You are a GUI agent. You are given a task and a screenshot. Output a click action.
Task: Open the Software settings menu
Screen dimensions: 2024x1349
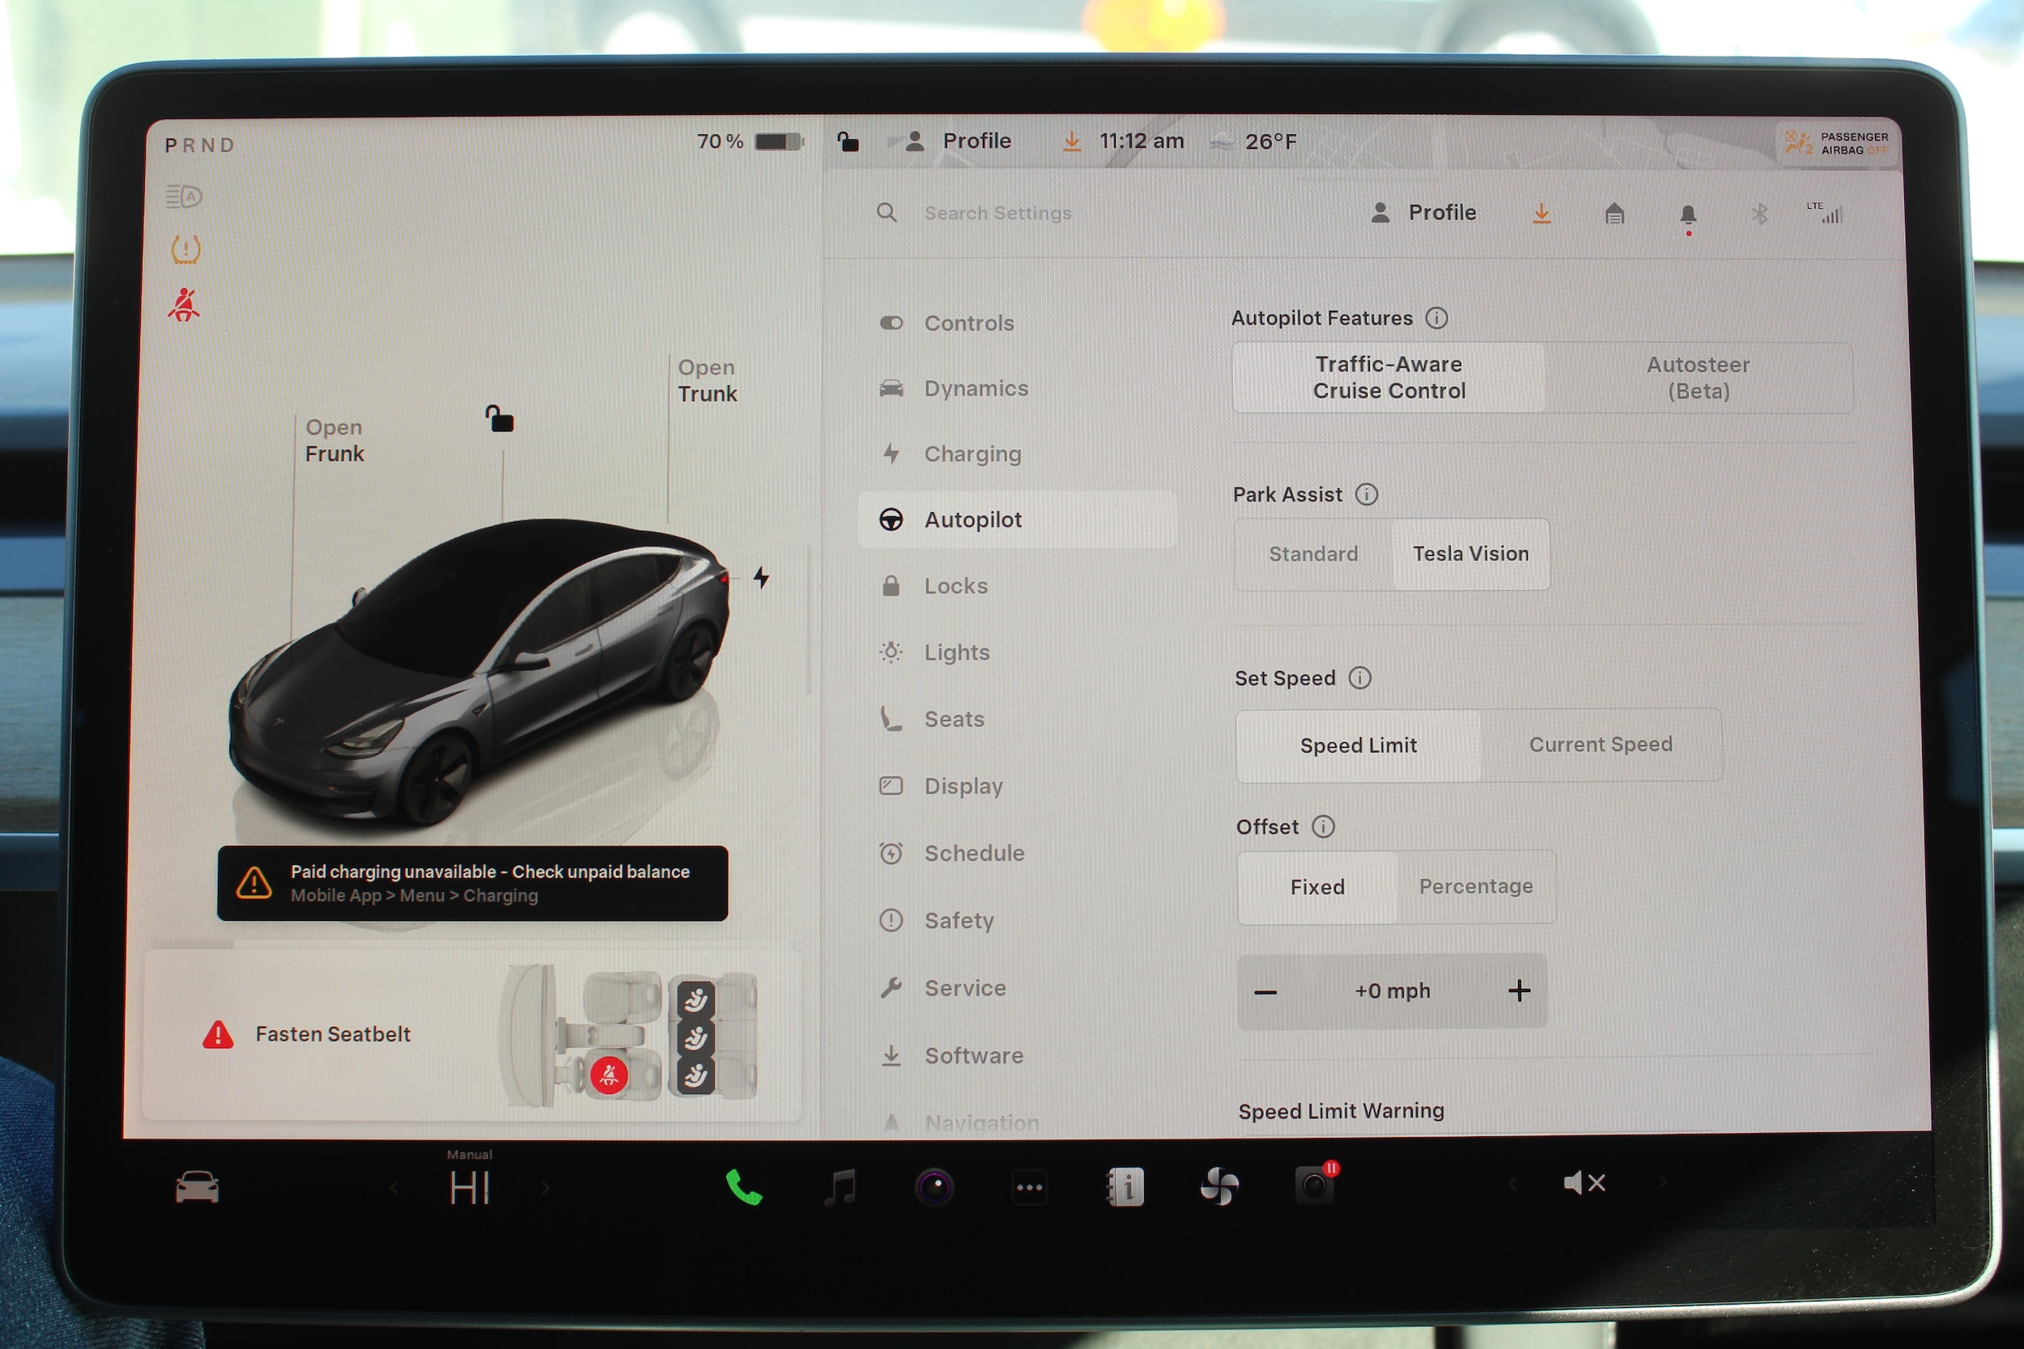pyautogui.click(x=973, y=1055)
